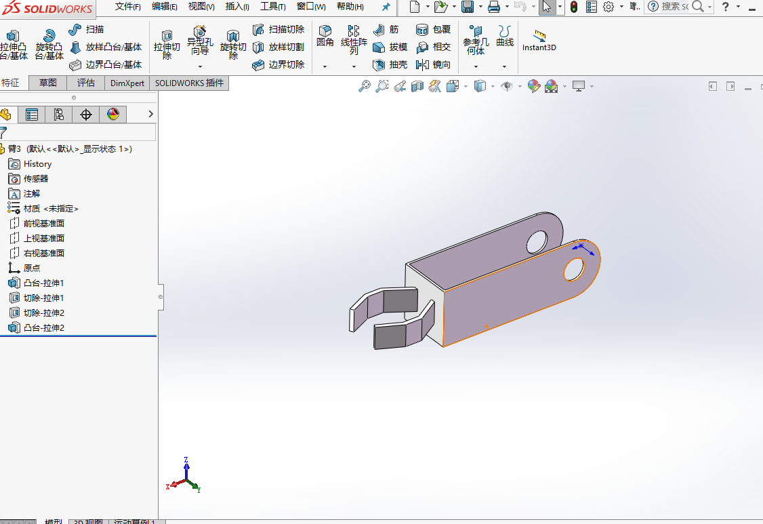
Task: Toggle the Rebuild traffic light icon
Action: [x=574, y=7]
